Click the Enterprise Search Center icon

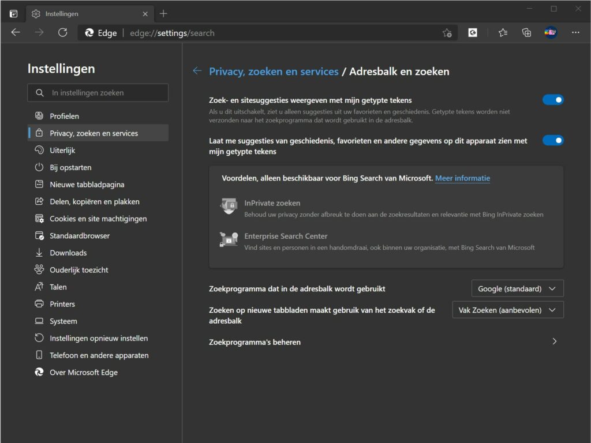(229, 239)
